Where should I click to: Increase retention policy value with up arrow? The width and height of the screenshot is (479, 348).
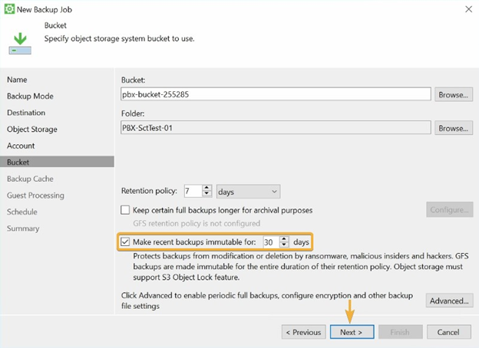[x=206, y=188]
